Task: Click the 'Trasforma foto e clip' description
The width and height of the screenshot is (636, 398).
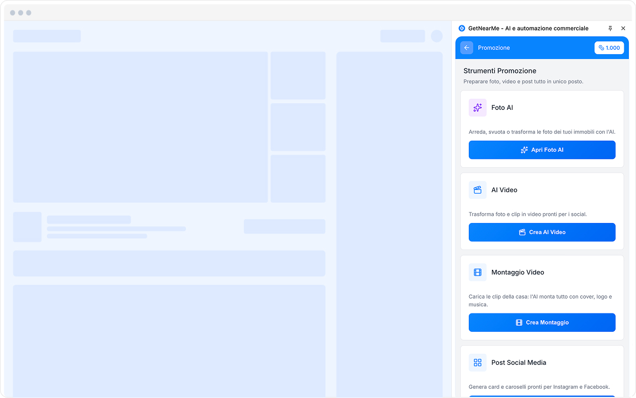Action: pos(528,214)
